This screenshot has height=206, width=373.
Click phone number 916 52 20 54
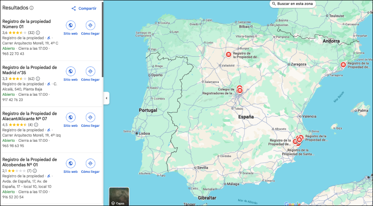point(13,197)
